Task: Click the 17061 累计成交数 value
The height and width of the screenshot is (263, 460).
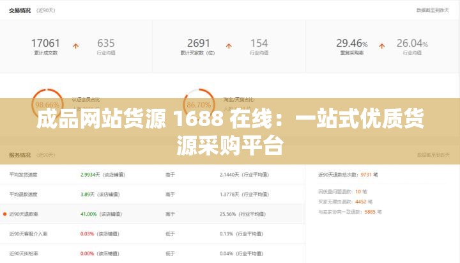Action: 45,44
